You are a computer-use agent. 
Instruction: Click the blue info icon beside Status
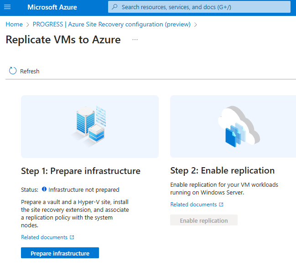(44, 189)
